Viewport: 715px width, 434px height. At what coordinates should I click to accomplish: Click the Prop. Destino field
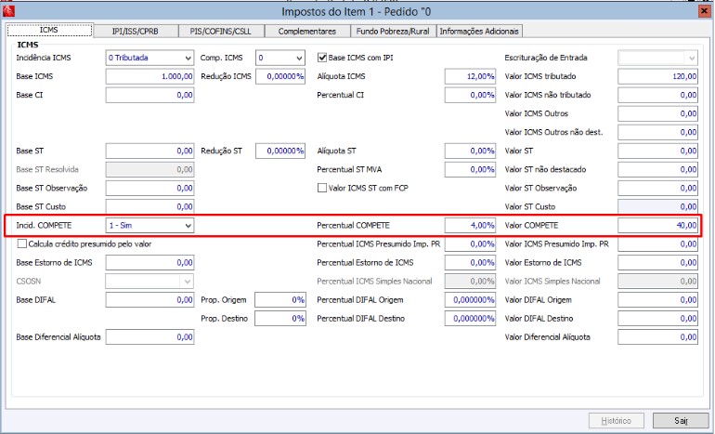click(x=280, y=319)
